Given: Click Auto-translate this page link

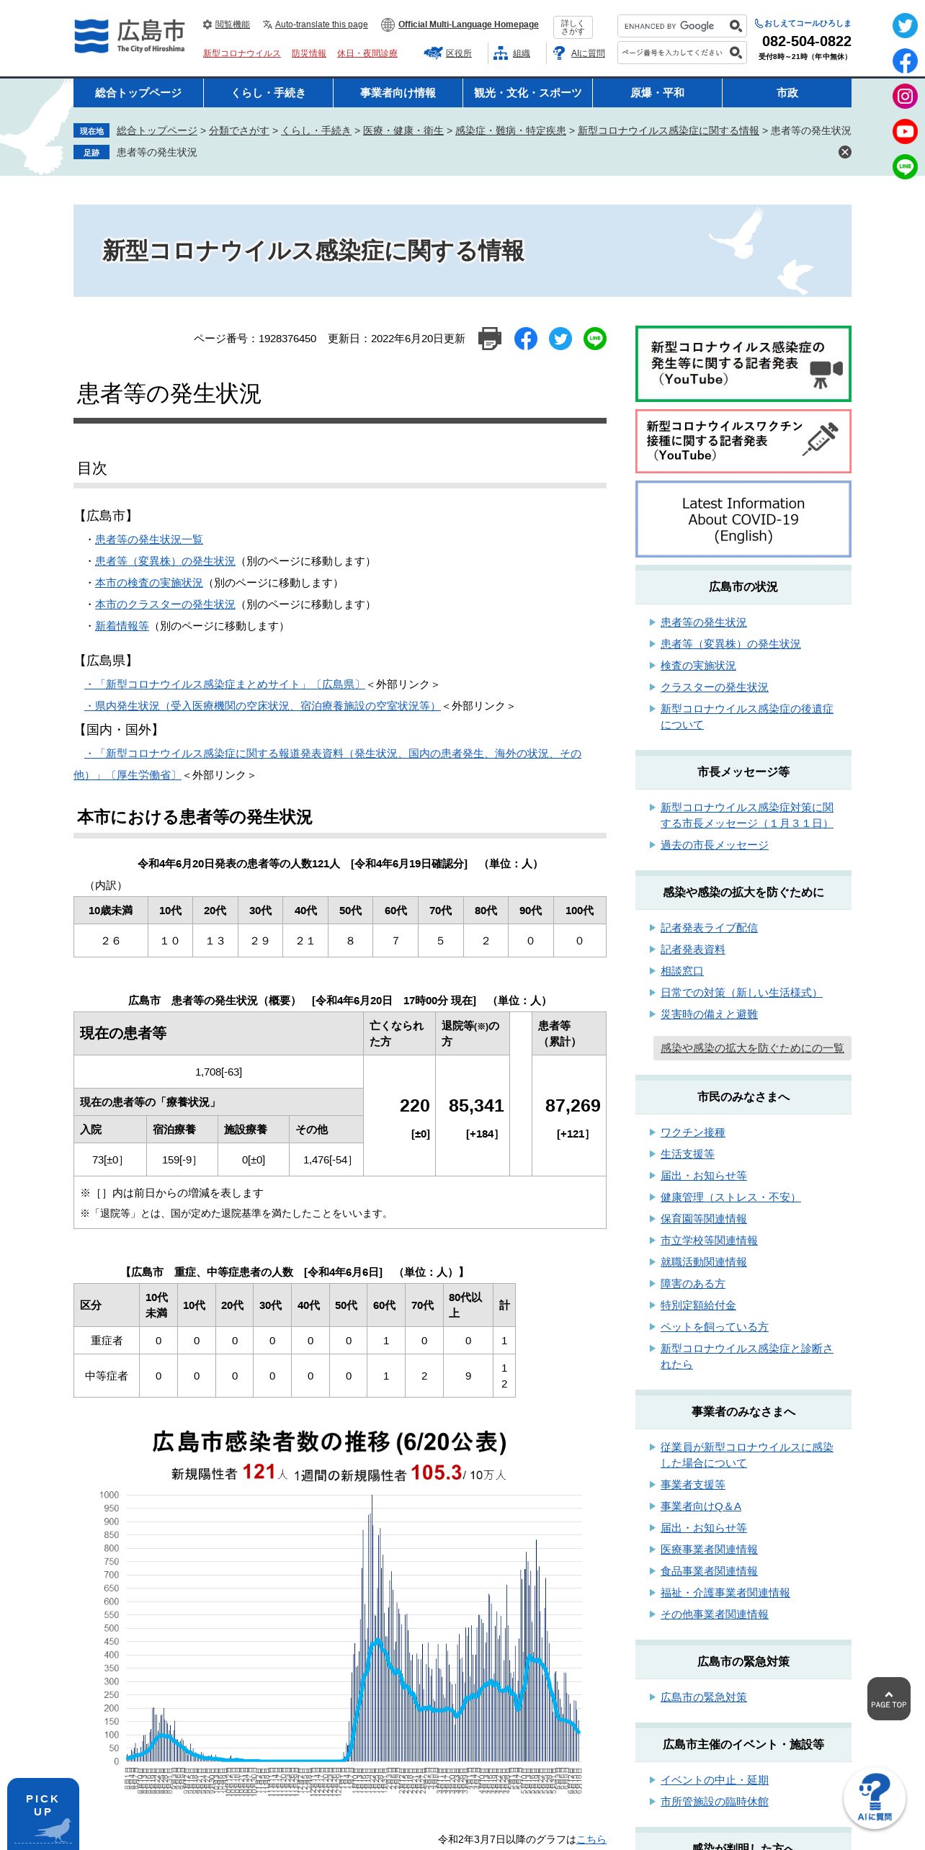Looking at the screenshot, I should pyautogui.click(x=316, y=24).
